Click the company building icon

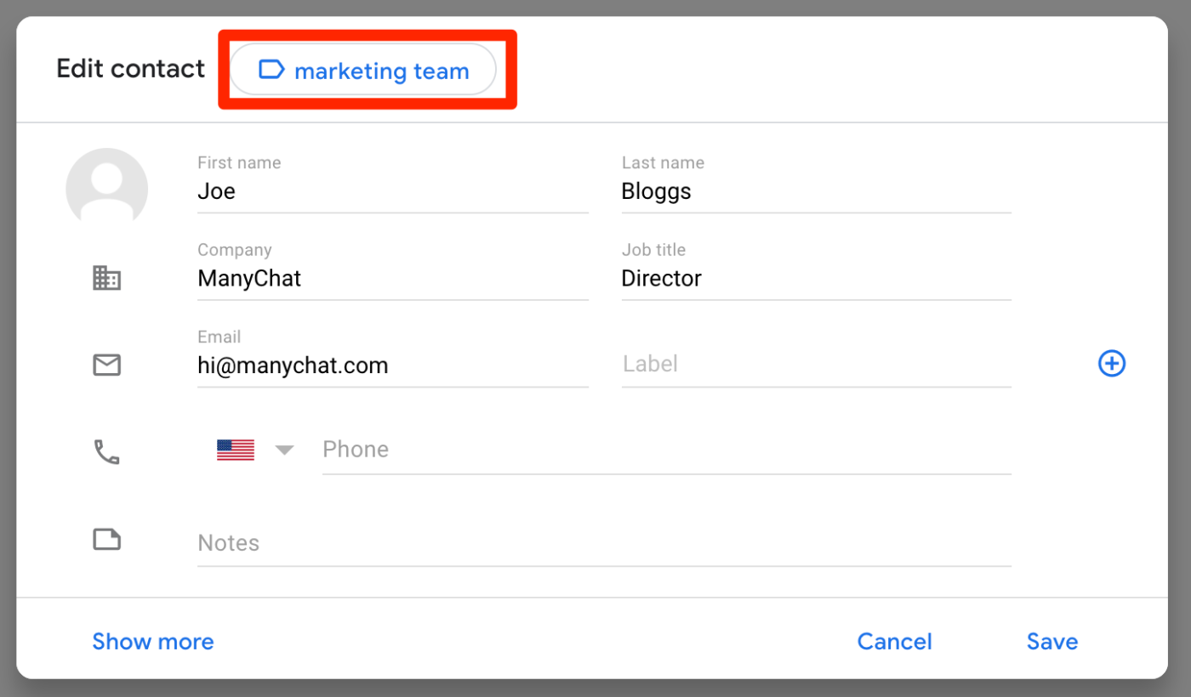(x=106, y=278)
